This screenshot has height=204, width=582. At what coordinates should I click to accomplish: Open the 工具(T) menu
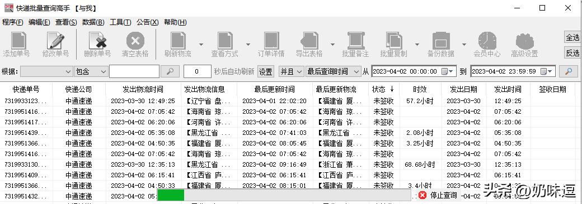tap(120, 22)
